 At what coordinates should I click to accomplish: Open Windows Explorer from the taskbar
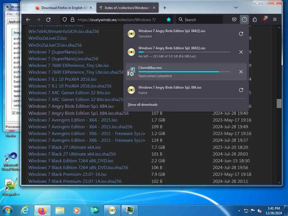[x=60, y=210]
